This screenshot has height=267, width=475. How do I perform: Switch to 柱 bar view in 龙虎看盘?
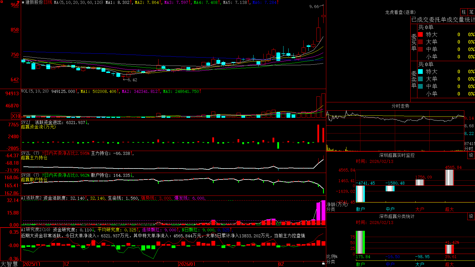tap(464, 12)
